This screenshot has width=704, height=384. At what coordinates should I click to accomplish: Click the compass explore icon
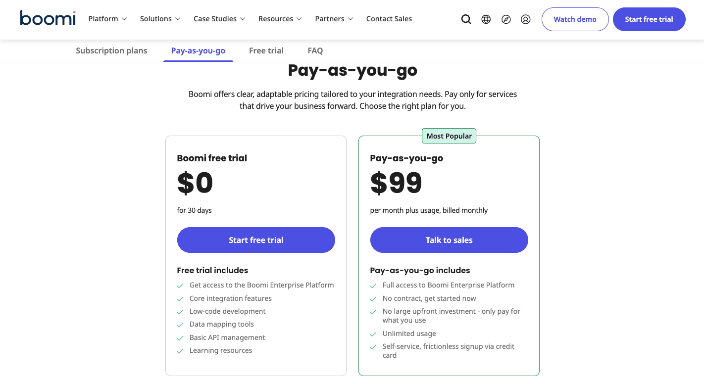[x=506, y=19]
